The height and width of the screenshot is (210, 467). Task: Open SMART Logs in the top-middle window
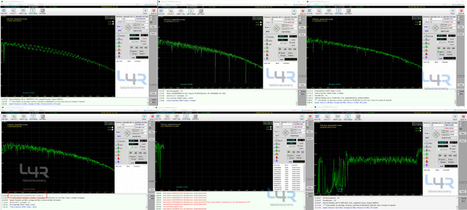coord(181,12)
